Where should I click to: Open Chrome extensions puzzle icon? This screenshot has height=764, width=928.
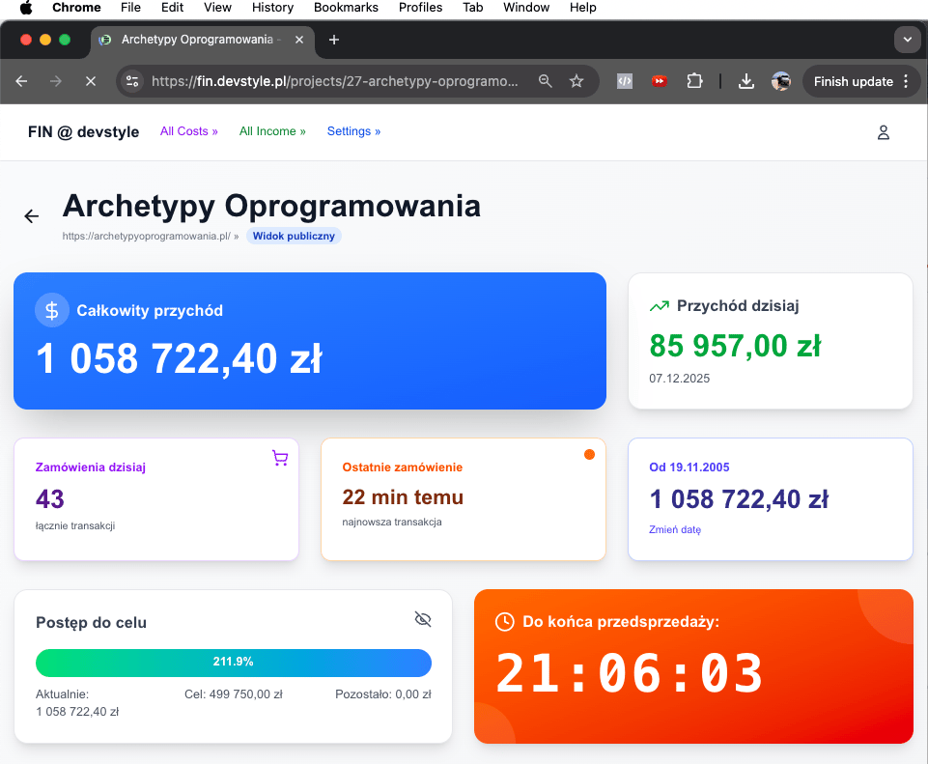[694, 81]
